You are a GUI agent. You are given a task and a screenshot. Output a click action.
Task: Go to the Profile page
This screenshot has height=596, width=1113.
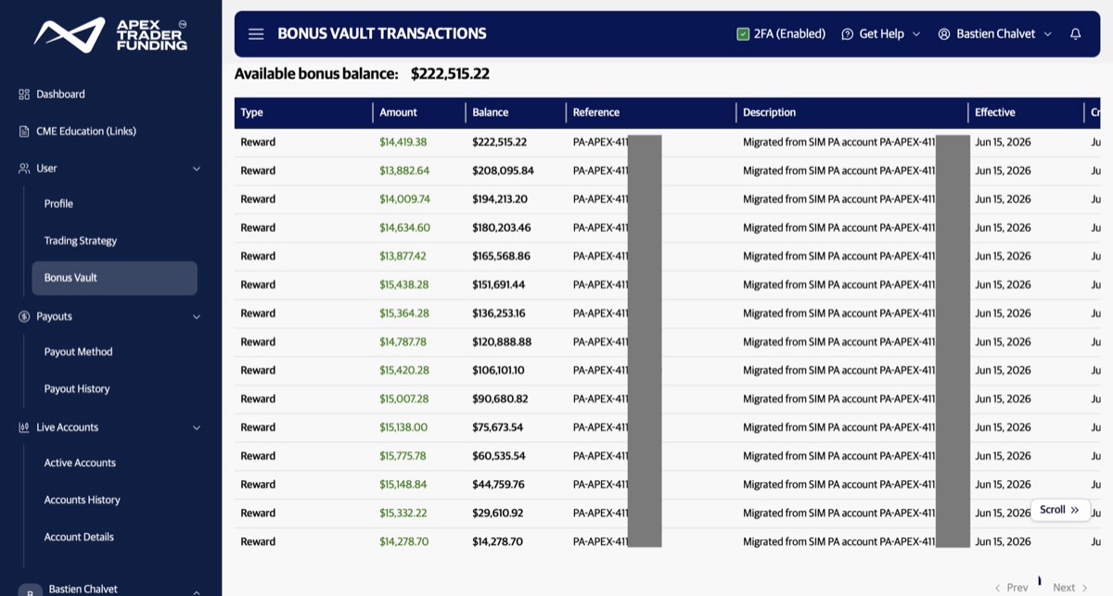click(x=58, y=204)
